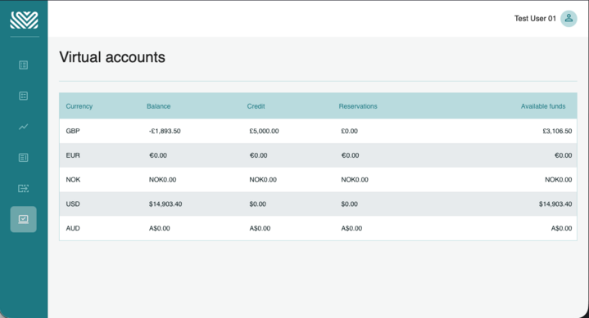This screenshot has height=318, width=589.
Task: Click AUD available funds A$0.00
Action: (x=561, y=228)
